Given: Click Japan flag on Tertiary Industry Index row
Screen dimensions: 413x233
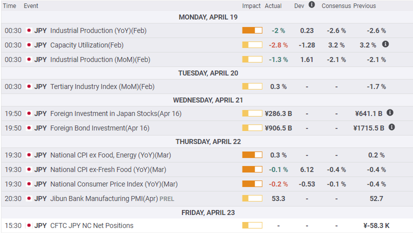Looking at the screenshot, I should [x=28, y=86].
